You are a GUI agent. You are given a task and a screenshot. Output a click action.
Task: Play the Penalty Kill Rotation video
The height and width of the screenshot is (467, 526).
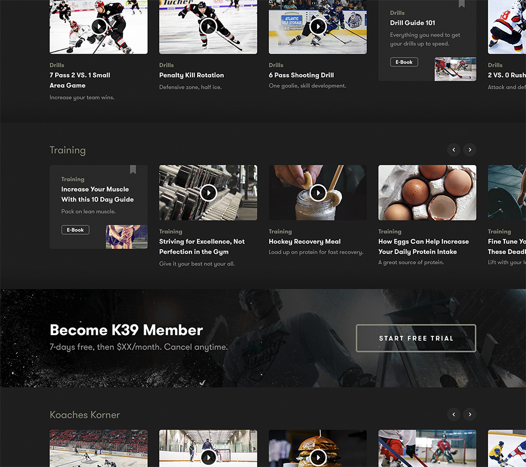pyautogui.click(x=208, y=26)
